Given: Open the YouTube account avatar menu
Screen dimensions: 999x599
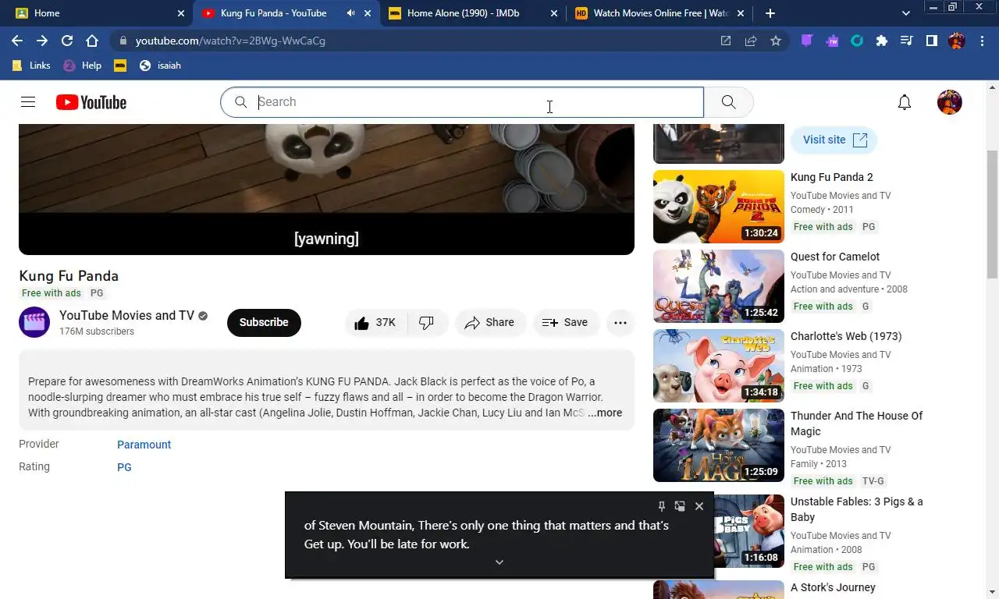Looking at the screenshot, I should (x=949, y=102).
